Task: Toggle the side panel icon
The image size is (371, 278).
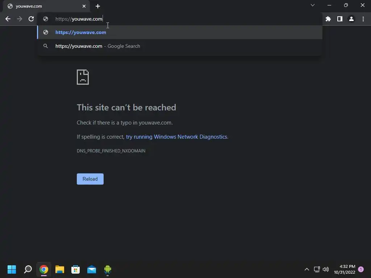Action: (340, 19)
